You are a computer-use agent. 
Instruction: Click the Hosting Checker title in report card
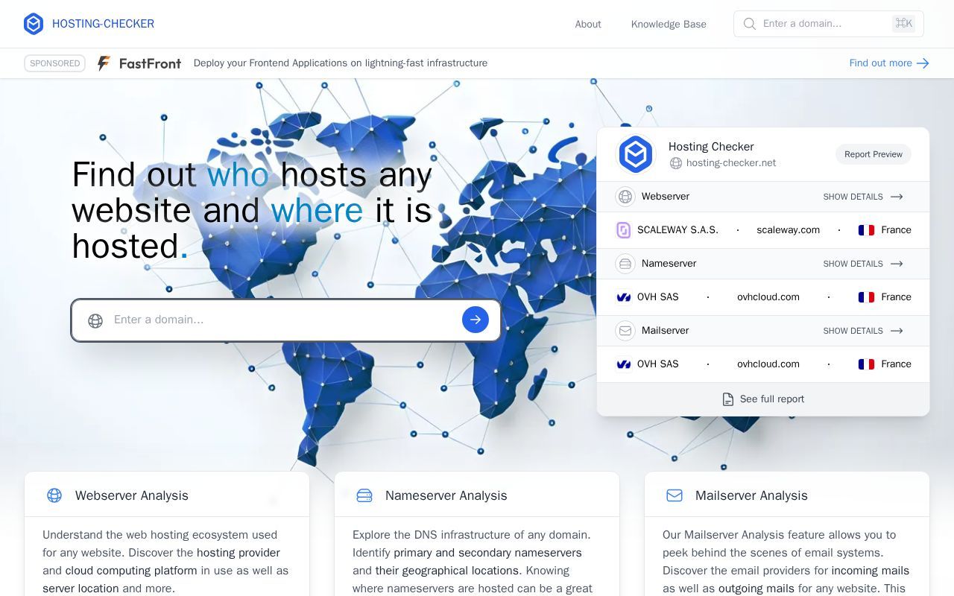click(x=711, y=147)
